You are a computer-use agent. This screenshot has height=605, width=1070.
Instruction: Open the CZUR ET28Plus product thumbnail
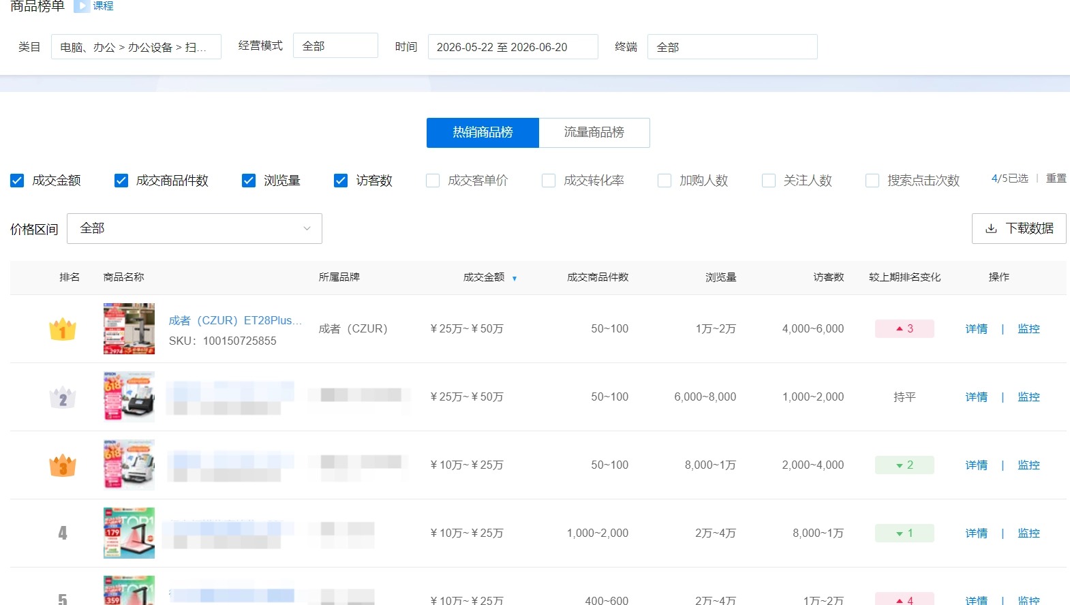tap(129, 328)
